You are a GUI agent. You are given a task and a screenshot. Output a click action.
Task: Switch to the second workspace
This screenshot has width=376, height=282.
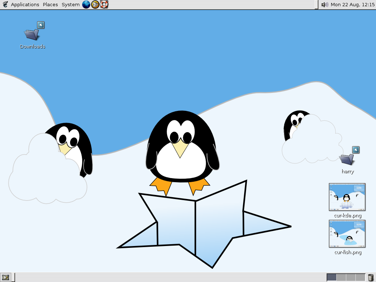pos(341,278)
